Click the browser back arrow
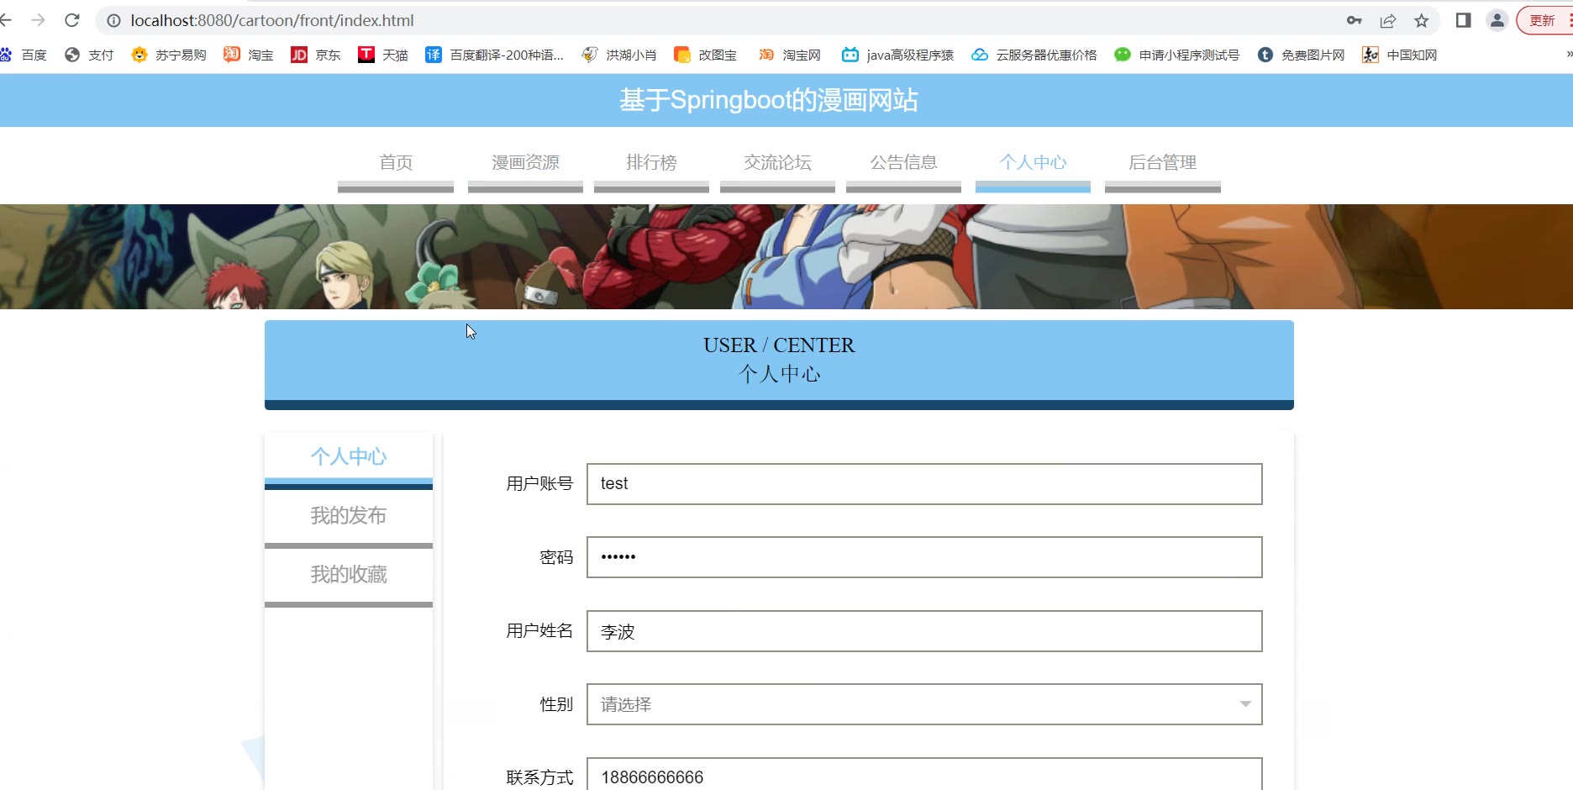The image size is (1573, 790). [5, 20]
